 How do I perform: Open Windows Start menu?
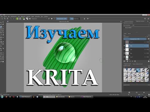click(2, 97)
